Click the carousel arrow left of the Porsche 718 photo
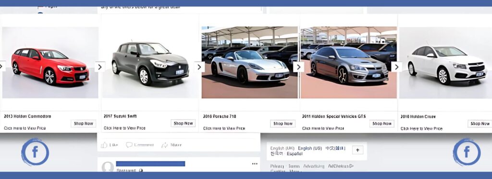Screen dimensions: 492x179 [x=199, y=67]
